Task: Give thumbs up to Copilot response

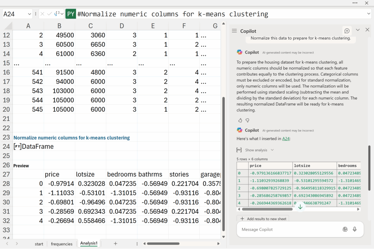Action: coord(240,120)
